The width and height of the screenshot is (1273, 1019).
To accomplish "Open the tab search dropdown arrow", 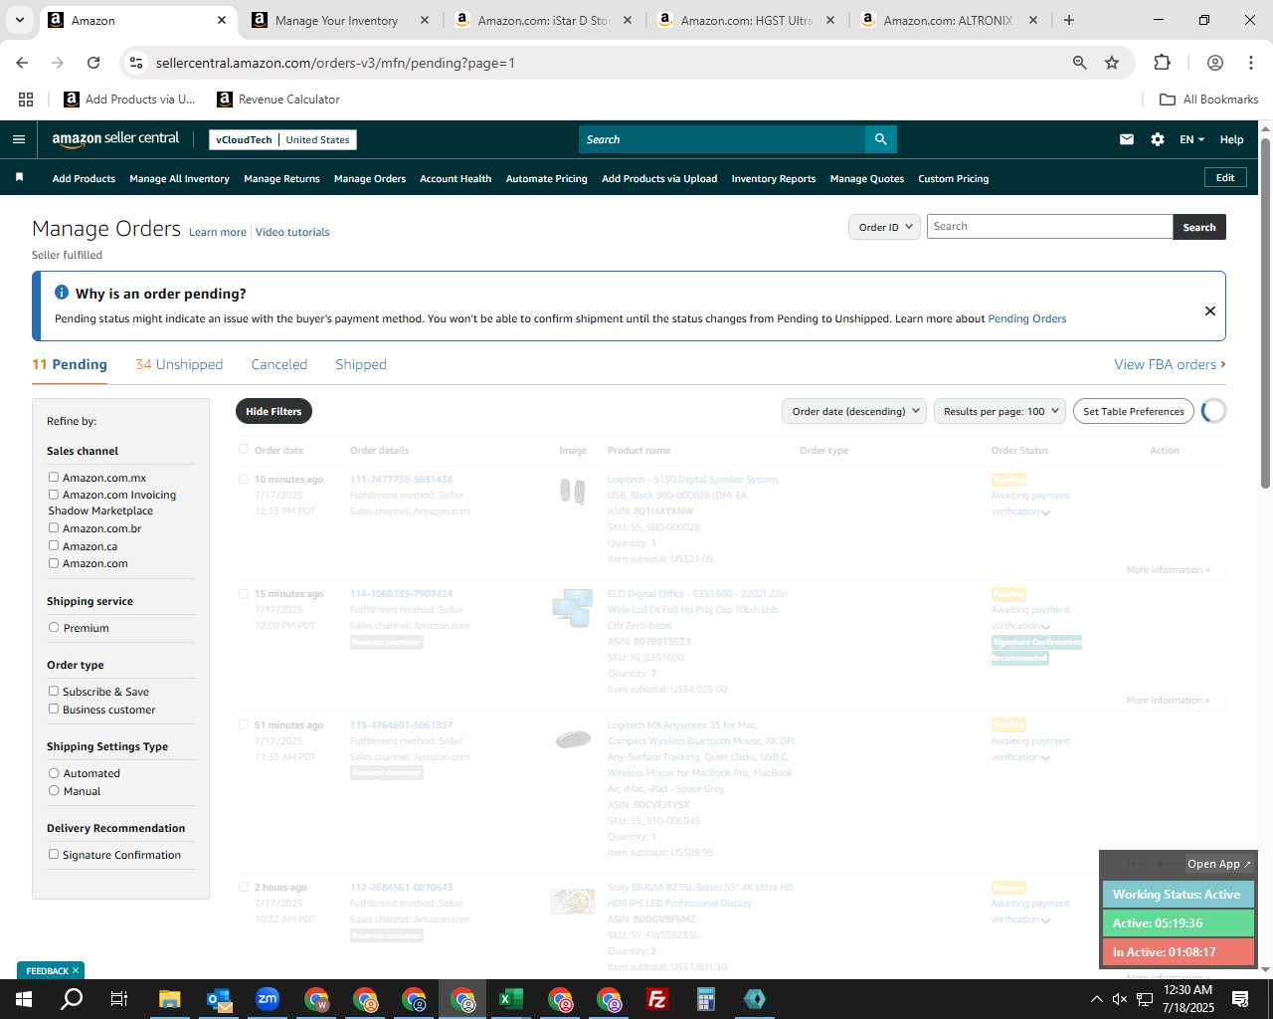I will [x=19, y=20].
